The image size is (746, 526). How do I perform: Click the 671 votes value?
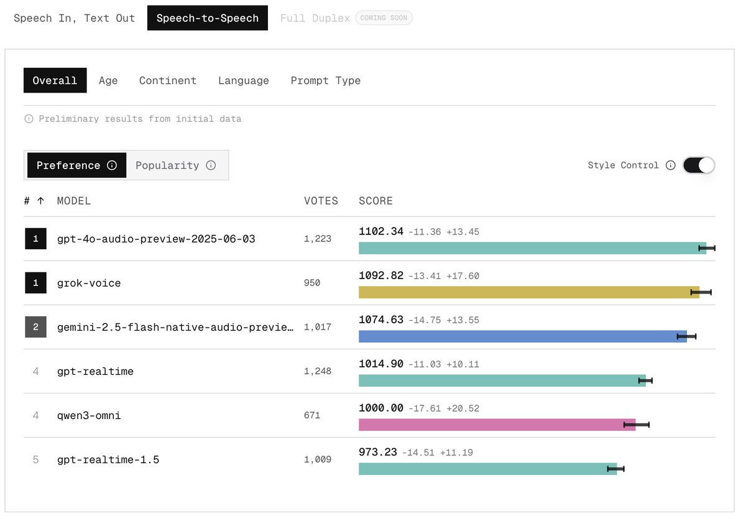312,415
